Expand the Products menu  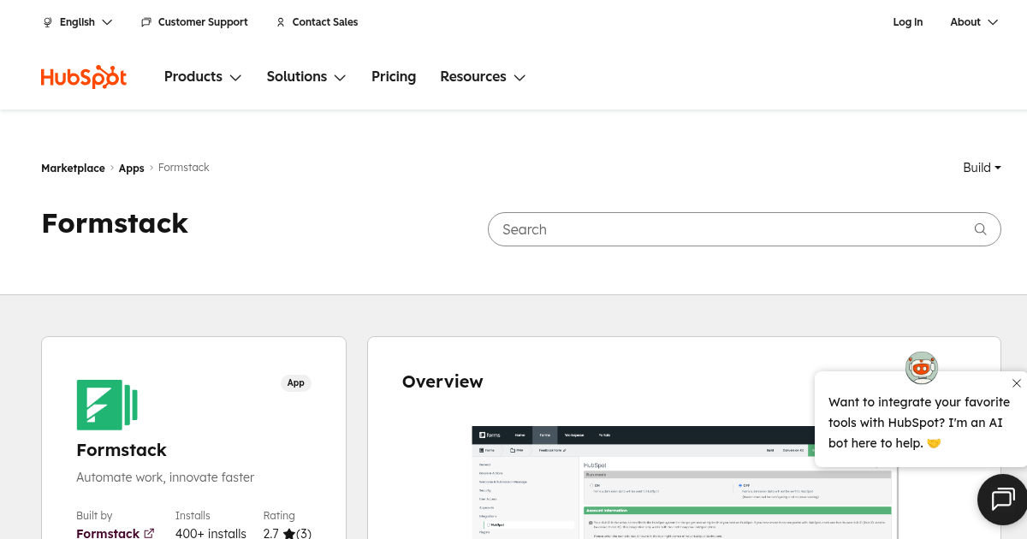pos(203,77)
